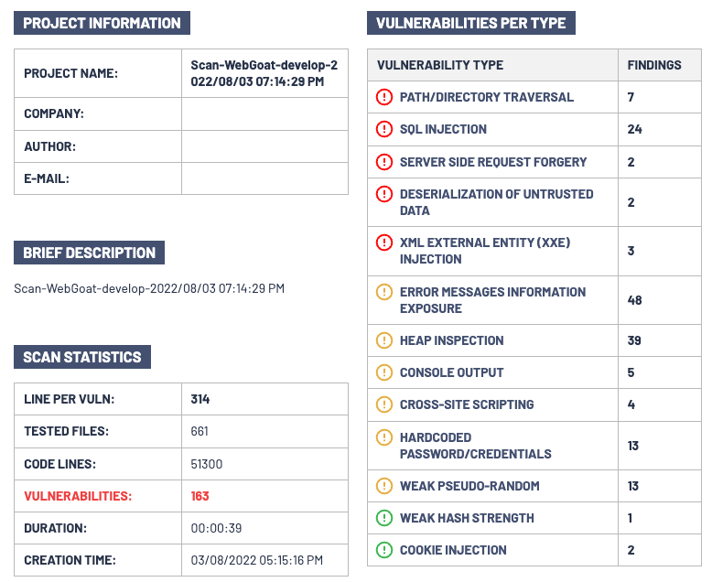Click the orange icon beside Console Output
This screenshot has height=582, width=712.
click(x=384, y=372)
